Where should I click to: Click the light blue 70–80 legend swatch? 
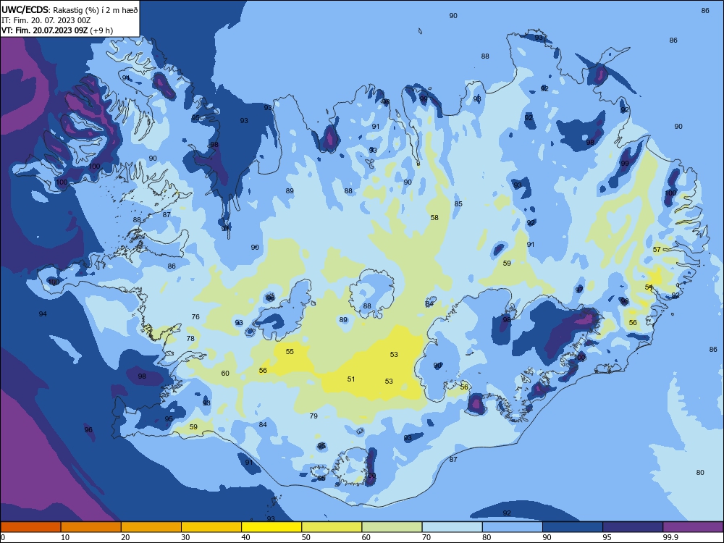point(452,527)
